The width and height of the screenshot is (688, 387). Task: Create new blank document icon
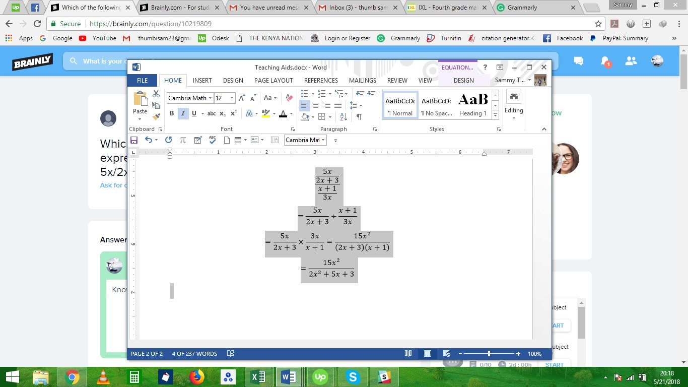pos(227,140)
